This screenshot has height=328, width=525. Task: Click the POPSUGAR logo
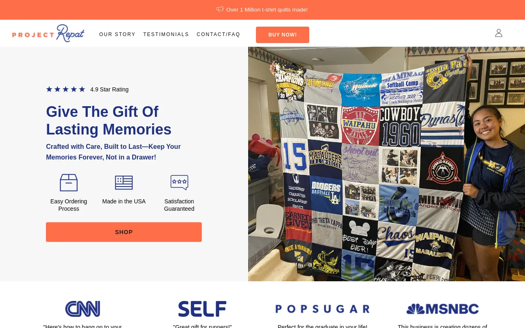[x=322, y=309]
